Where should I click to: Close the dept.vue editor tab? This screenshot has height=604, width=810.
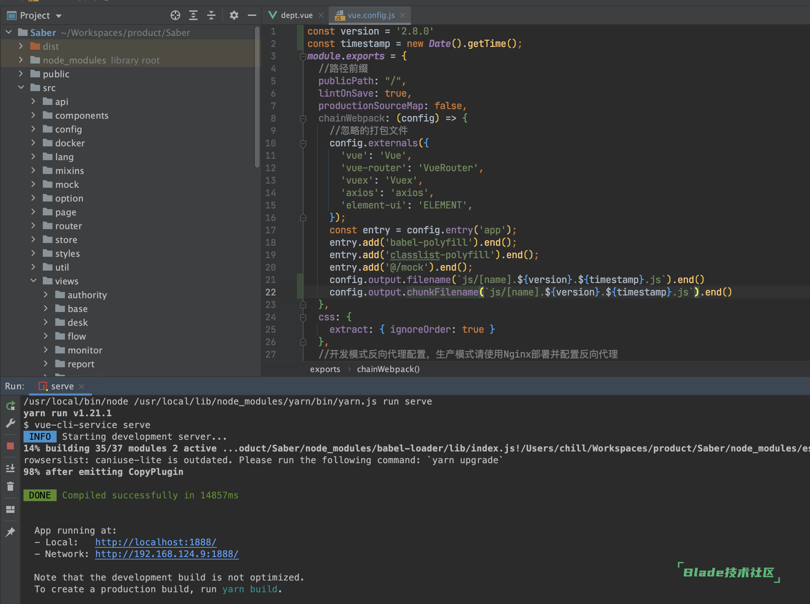tap(321, 15)
